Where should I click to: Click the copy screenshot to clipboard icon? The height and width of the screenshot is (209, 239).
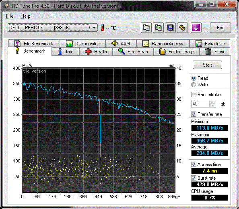[x=158, y=28]
